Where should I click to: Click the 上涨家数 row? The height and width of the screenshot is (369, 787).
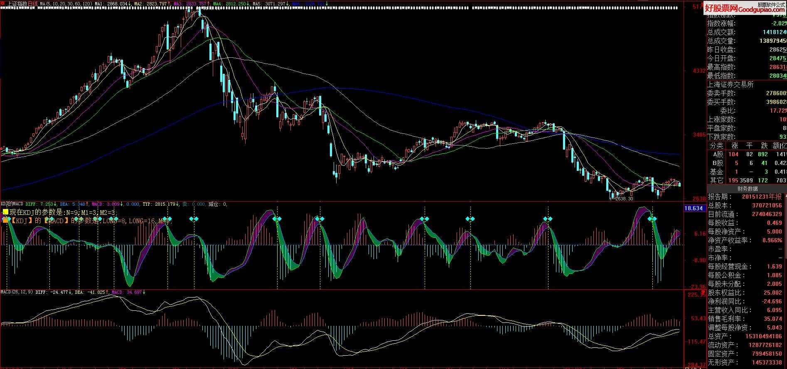click(747, 120)
